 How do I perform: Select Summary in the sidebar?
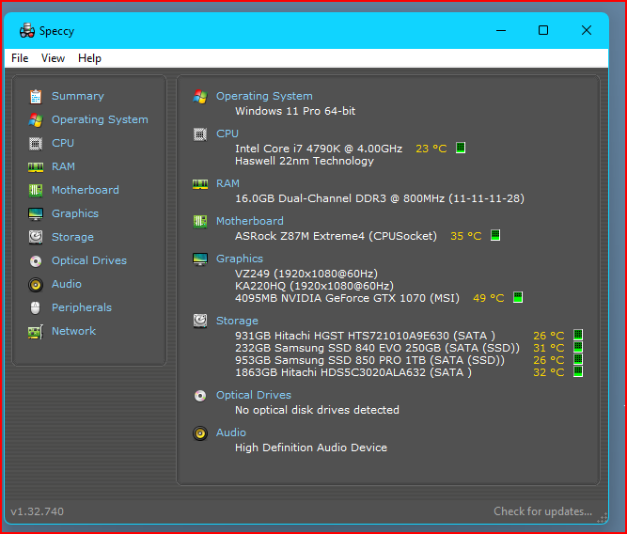[78, 96]
